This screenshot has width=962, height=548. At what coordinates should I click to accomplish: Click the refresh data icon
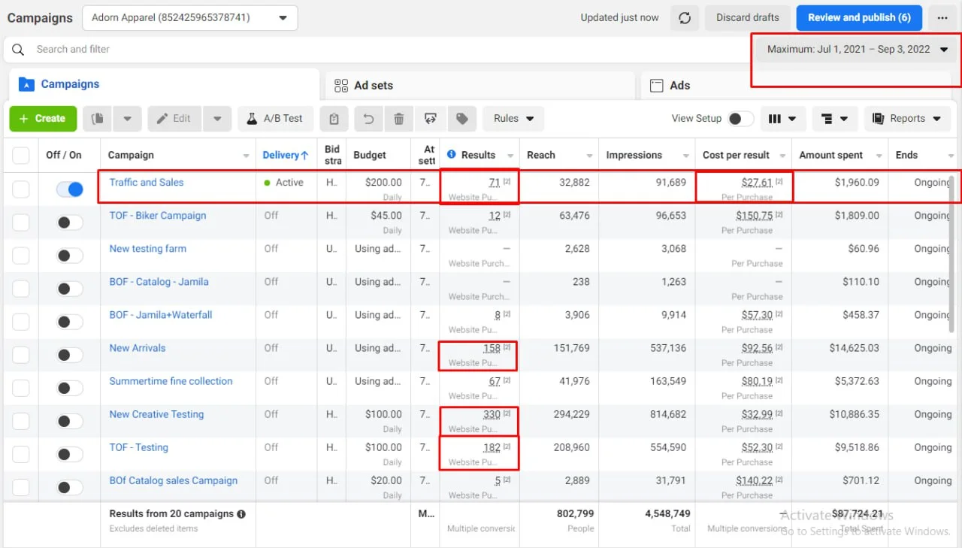[x=685, y=18]
